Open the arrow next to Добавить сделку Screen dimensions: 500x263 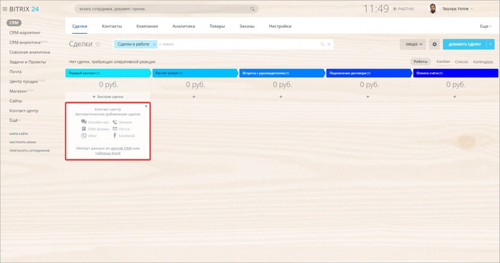pos(491,44)
